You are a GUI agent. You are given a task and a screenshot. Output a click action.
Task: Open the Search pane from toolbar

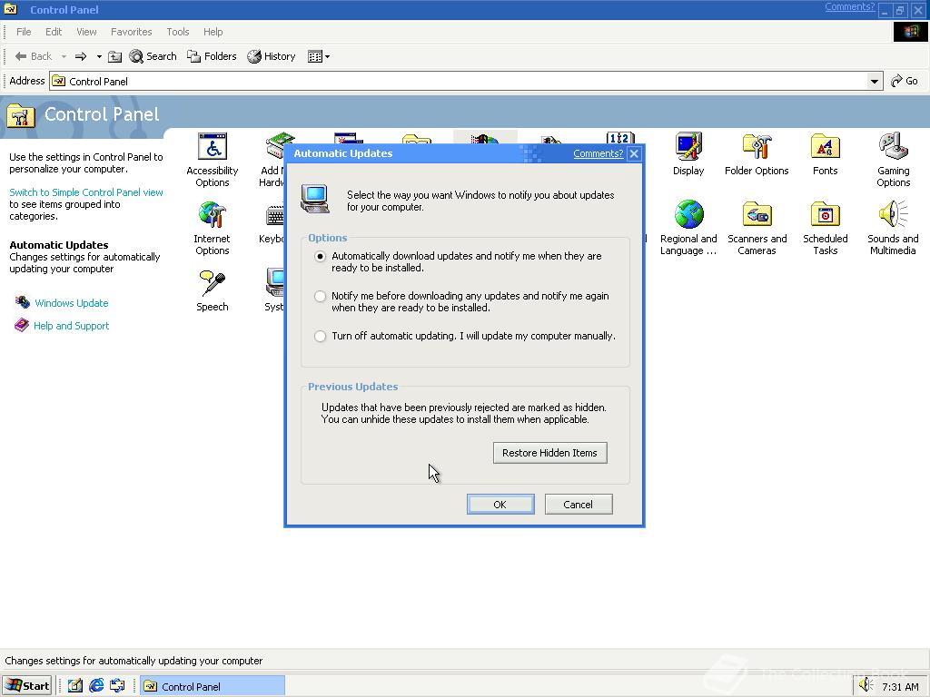pos(153,56)
